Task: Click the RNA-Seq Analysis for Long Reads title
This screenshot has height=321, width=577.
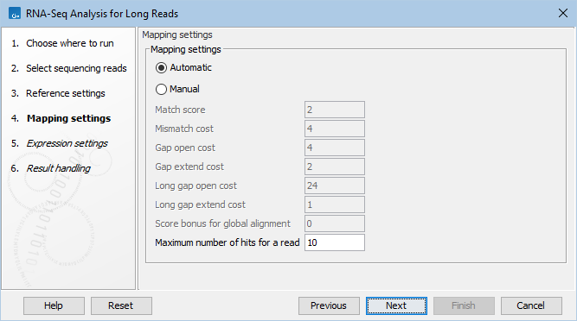Action: [102, 14]
